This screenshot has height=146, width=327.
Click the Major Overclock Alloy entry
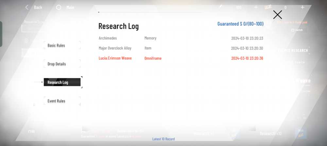pyautogui.click(x=115, y=48)
